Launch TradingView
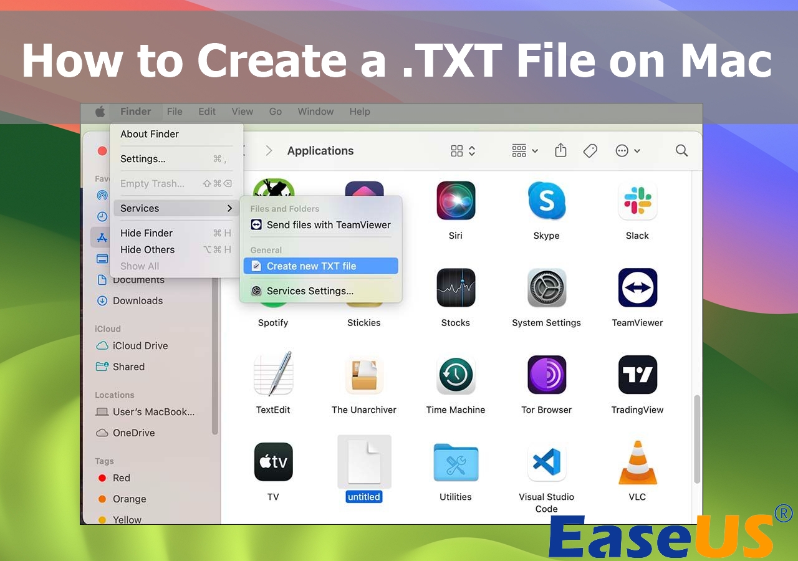798x561 pixels. 637,375
